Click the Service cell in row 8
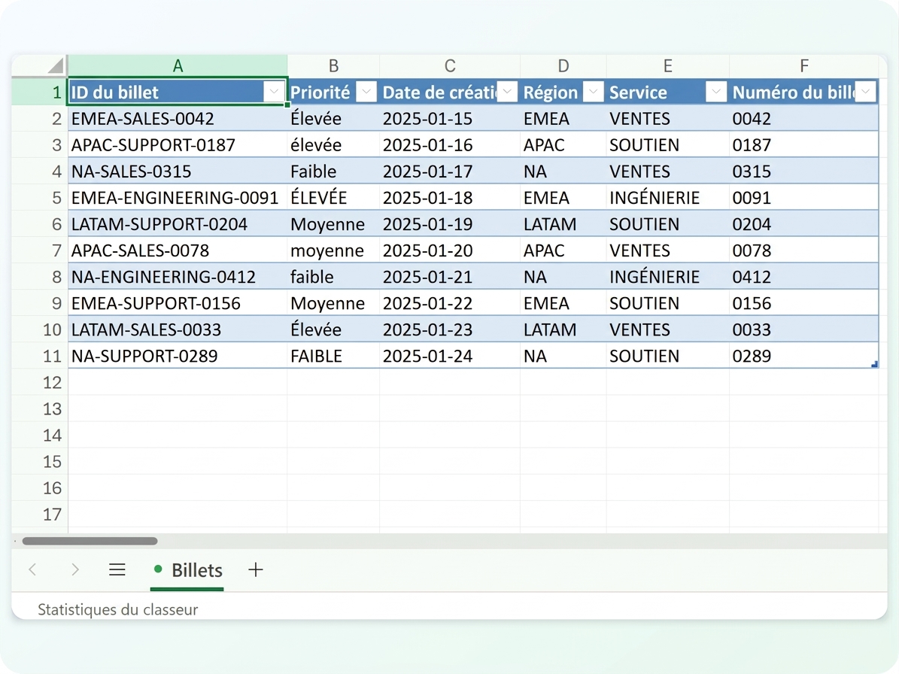The height and width of the screenshot is (674, 899). (x=667, y=277)
